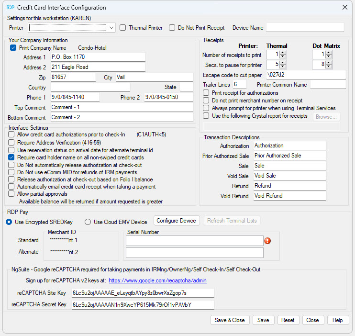Screen dimensions: 355x336
Task: Increase Thermal number of receipts to print
Action: [x=282, y=53]
